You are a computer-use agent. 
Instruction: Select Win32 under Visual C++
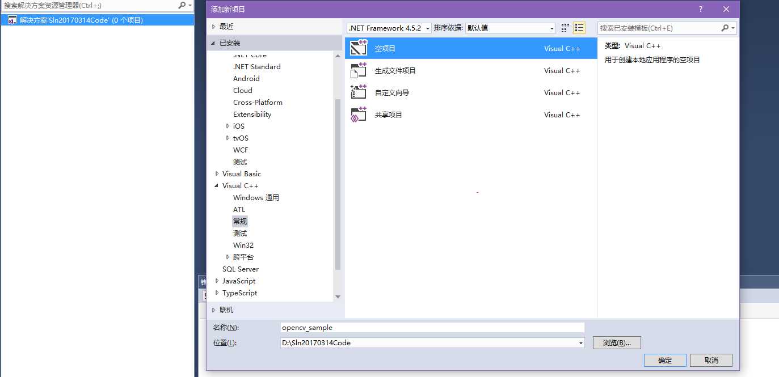(243, 245)
